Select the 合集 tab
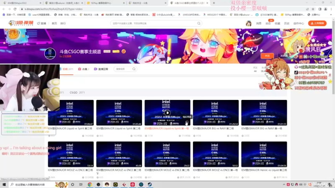Image resolution: width=335 pixels, height=188 pixels. (x=84, y=69)
